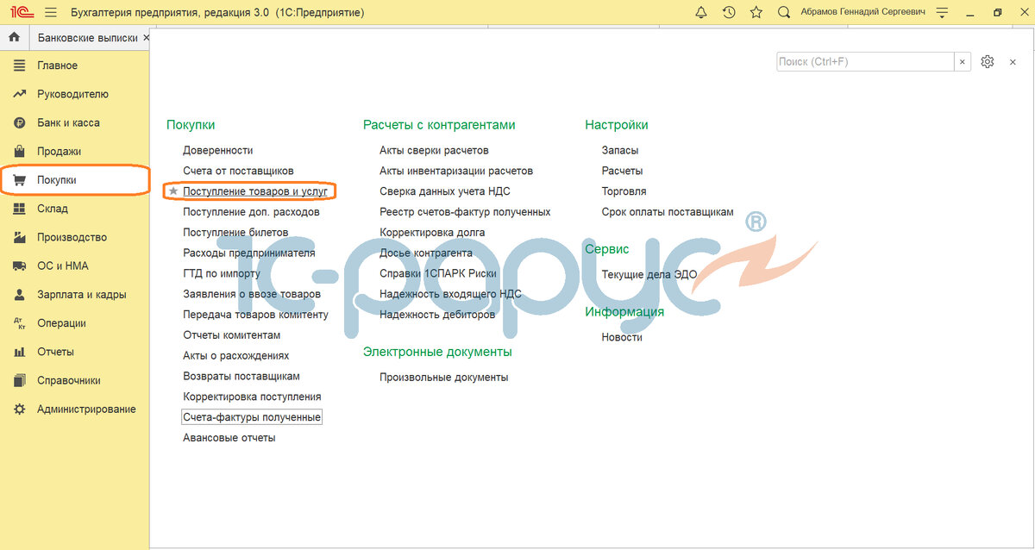
Task: Open the 1C main menu hamburger icon
Action: tap(50, 13)
